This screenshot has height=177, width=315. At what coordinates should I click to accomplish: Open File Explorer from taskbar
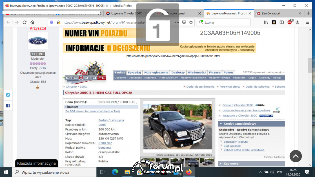point(127,172)
